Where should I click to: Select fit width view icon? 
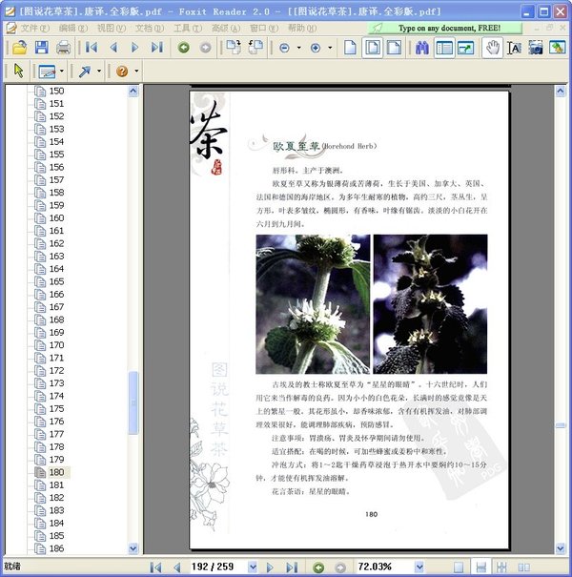pos(394,48)
